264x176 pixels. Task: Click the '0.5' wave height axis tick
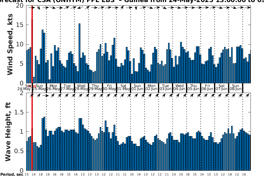[19, 151]
